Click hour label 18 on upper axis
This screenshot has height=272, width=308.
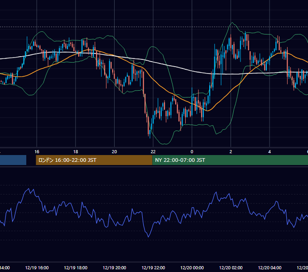[x=76, y=152]
